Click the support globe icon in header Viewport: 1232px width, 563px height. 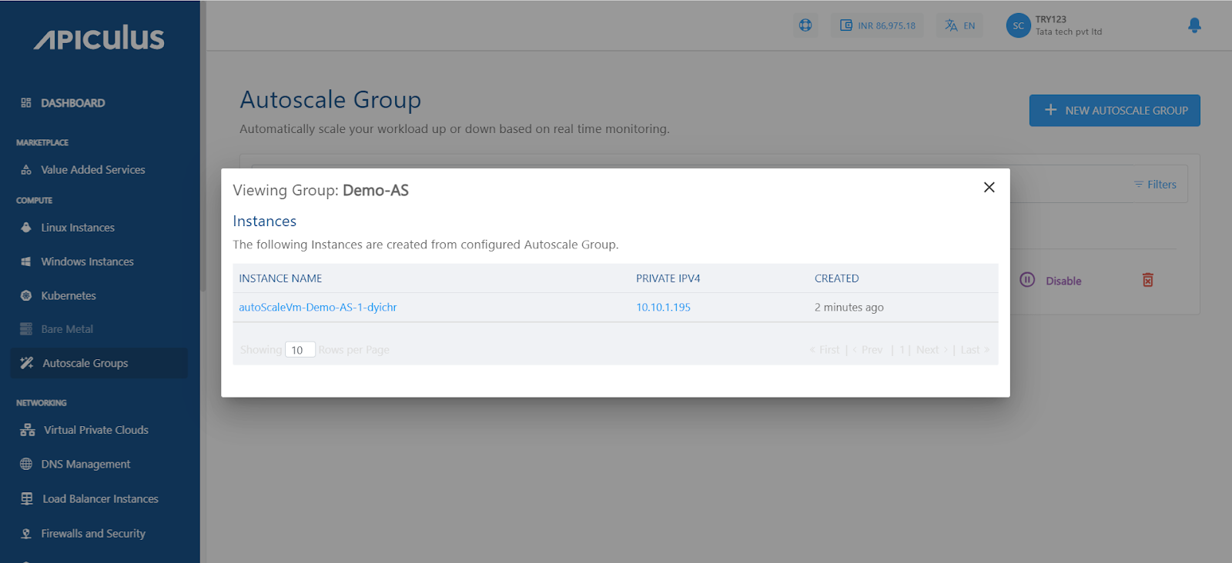click(805, 25)
